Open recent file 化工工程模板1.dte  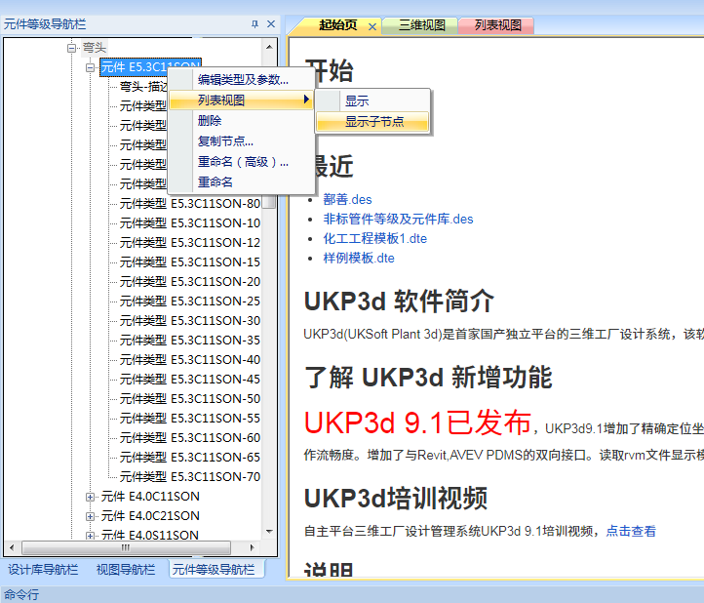(x=374, y=239)
